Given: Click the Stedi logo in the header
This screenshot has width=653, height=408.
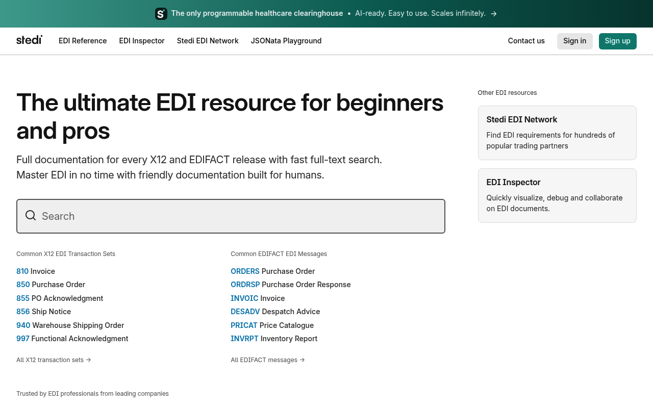Looking at the screenshot, I should tap(29, 40).
